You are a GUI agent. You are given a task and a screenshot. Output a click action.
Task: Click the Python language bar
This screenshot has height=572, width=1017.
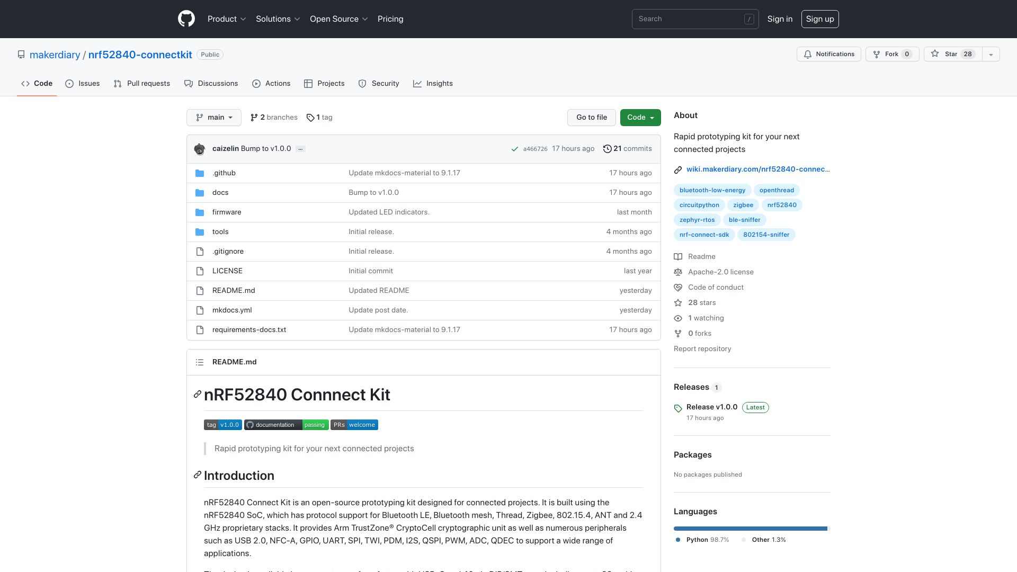(x=750, y=529)
